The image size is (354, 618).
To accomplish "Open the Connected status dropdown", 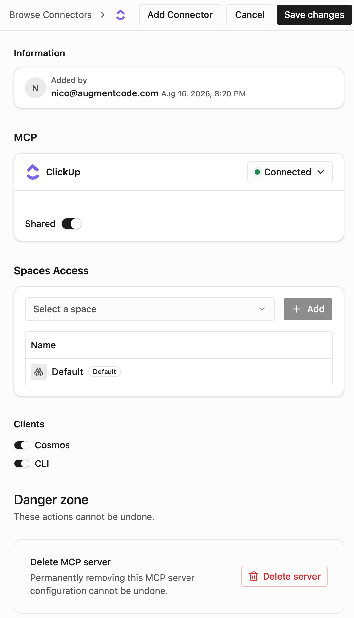I will click(290, 172).
